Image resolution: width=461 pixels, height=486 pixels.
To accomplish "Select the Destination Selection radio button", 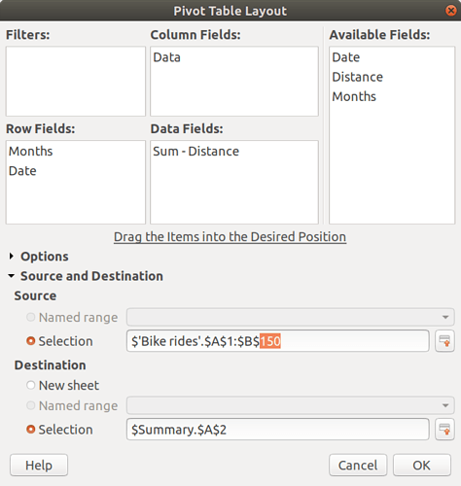I will point(31,430).
